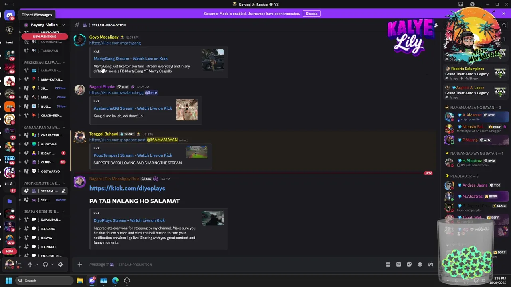The image size is (511, 287).
Task: Open PopoTempest Stream embed title
Action: point(133,155)
